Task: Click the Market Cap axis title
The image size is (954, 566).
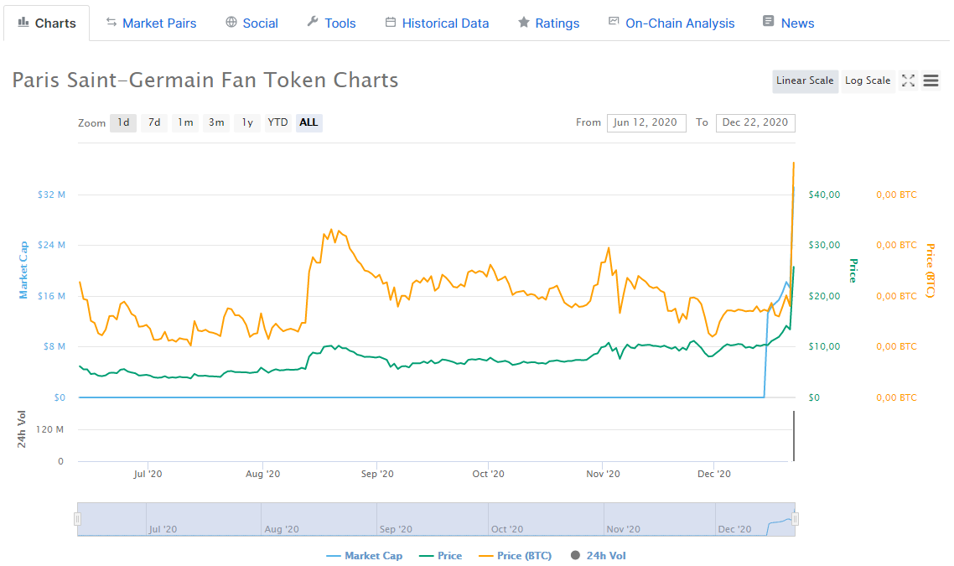Action: tap(23, 270)
